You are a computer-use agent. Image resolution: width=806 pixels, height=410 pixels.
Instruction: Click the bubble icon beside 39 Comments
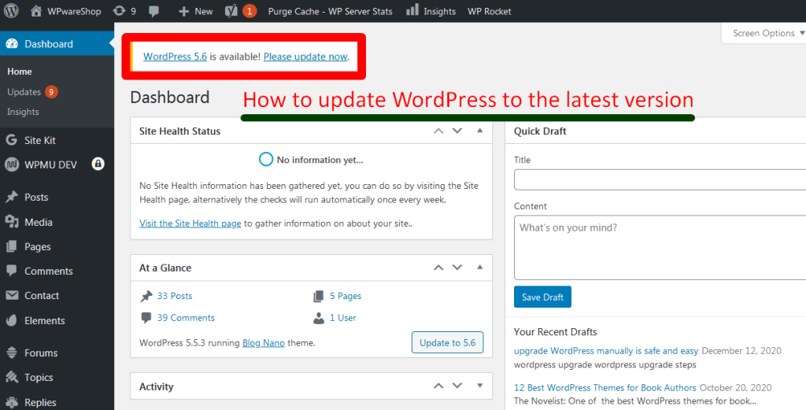tap(146, 318)
